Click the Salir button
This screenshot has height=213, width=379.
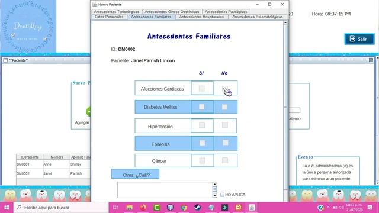pyautogui.click(x=359, y=39)
